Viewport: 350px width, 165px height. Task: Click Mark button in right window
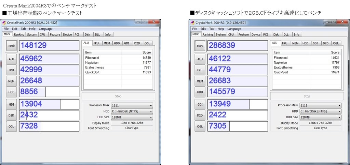click(x=200, y=46)
